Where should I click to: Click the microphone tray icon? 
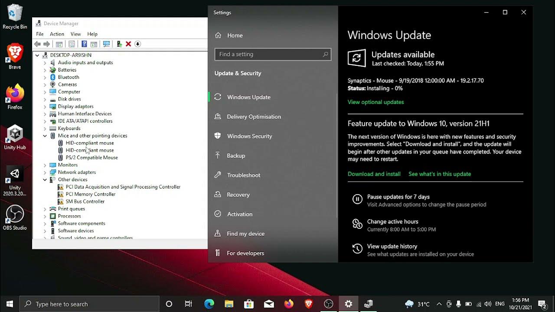coord(459,304)
